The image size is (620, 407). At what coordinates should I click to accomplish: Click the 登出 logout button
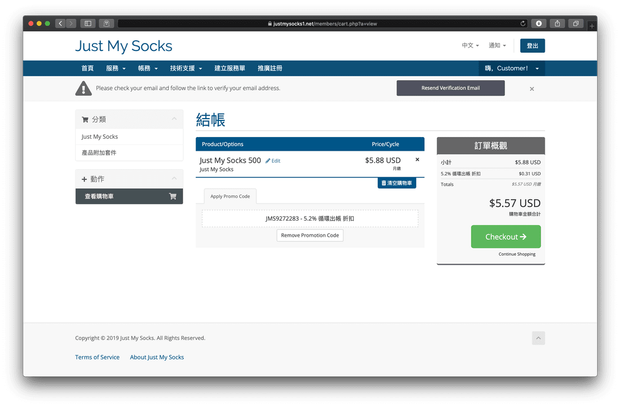tap(532, 46)
